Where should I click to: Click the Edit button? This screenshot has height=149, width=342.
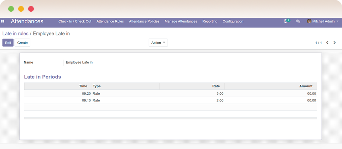point(8,43)
